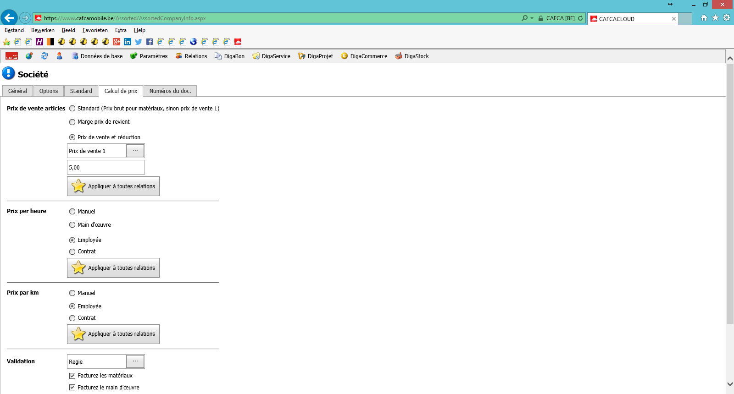Viewport: 734px width, 394px height.
Task: Open the Prix de vente 1 selector button
Action: click(135, 151)
